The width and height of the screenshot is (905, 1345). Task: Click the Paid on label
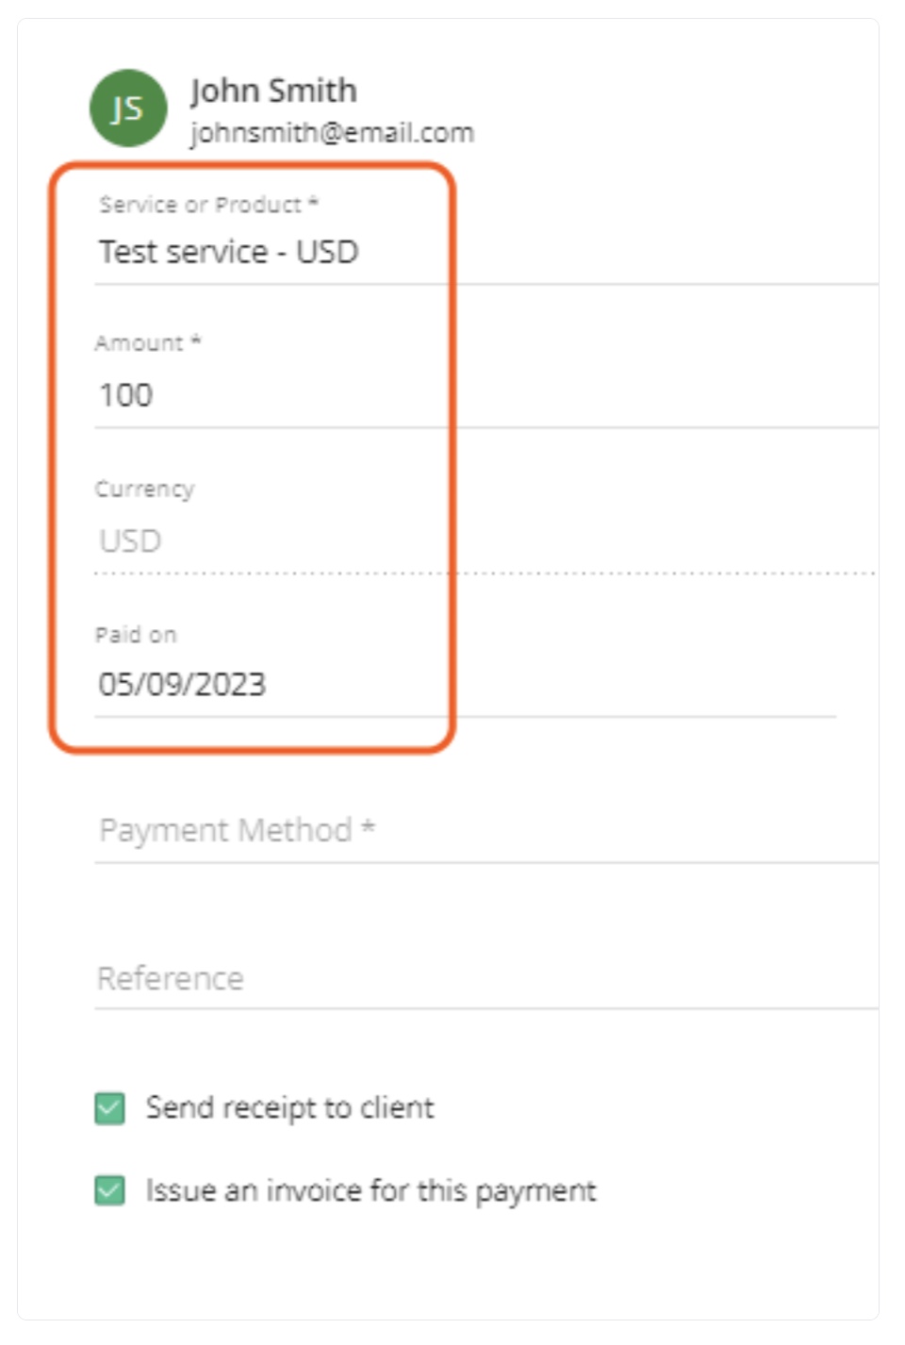click(136, 635)
